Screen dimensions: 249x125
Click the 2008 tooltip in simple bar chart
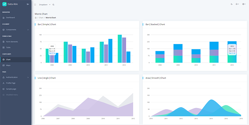tap(52, 50)
